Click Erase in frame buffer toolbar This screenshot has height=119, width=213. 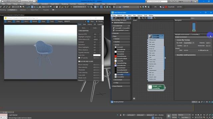[42, 21]
